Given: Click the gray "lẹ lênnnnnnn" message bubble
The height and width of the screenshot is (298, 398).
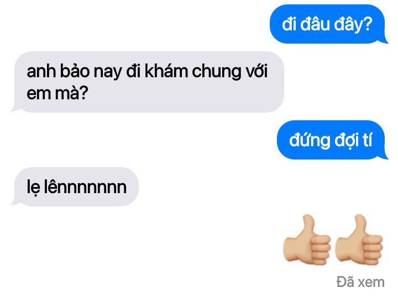Looking at the screenshot, I should tap(75, 187).
